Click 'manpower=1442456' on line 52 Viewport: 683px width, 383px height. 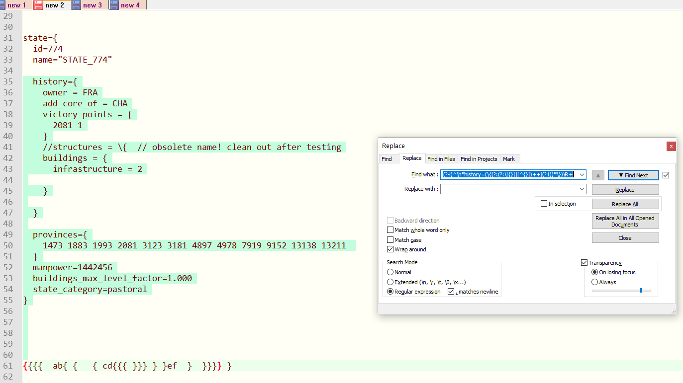tap(73, 267)
